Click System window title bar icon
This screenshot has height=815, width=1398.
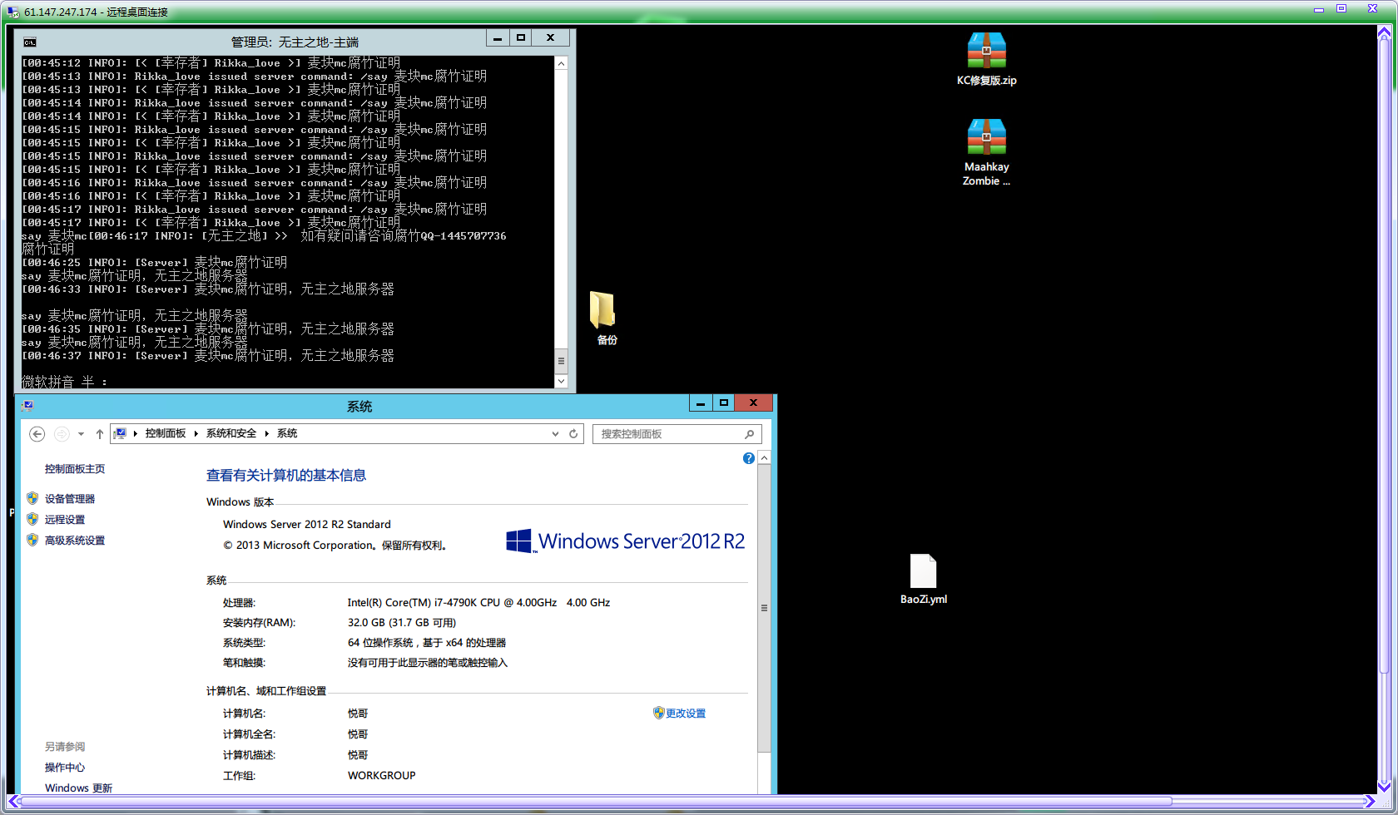click(x=27, y=406)
